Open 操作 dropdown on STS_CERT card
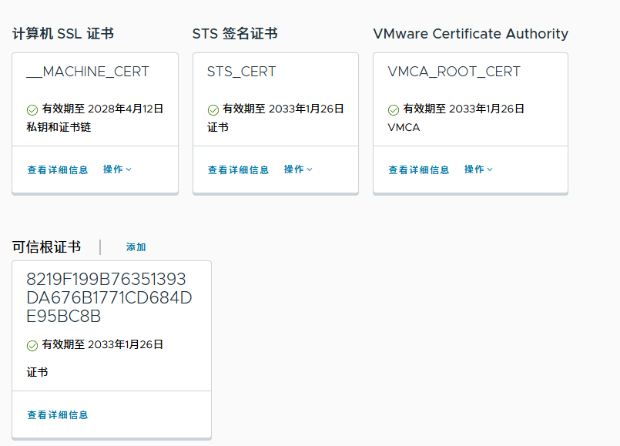Image resolution: width=620 pixels, height=446 pixels. [x=298, y=169]
